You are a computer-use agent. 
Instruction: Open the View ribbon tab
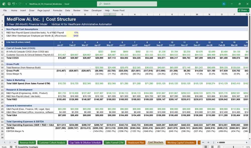pyautogui.click(x=86, y=10)
